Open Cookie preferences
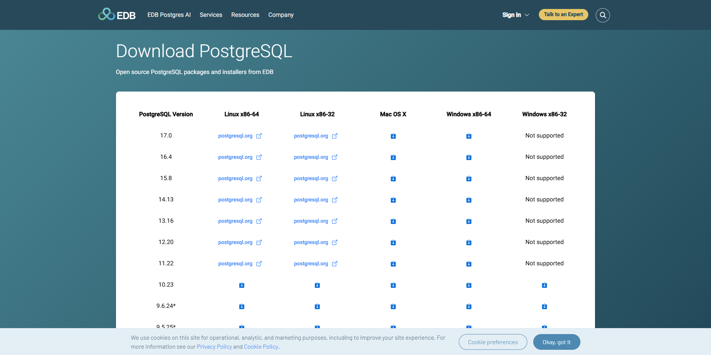Screen dimensions: 711x355 coord(493,342)
